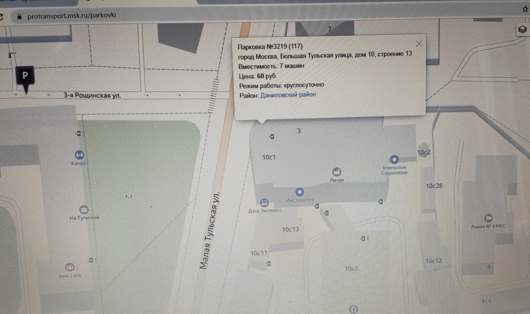
Task: Click the address bar URL protransport.msk.ru/parkovki
Action: point(72,15)
